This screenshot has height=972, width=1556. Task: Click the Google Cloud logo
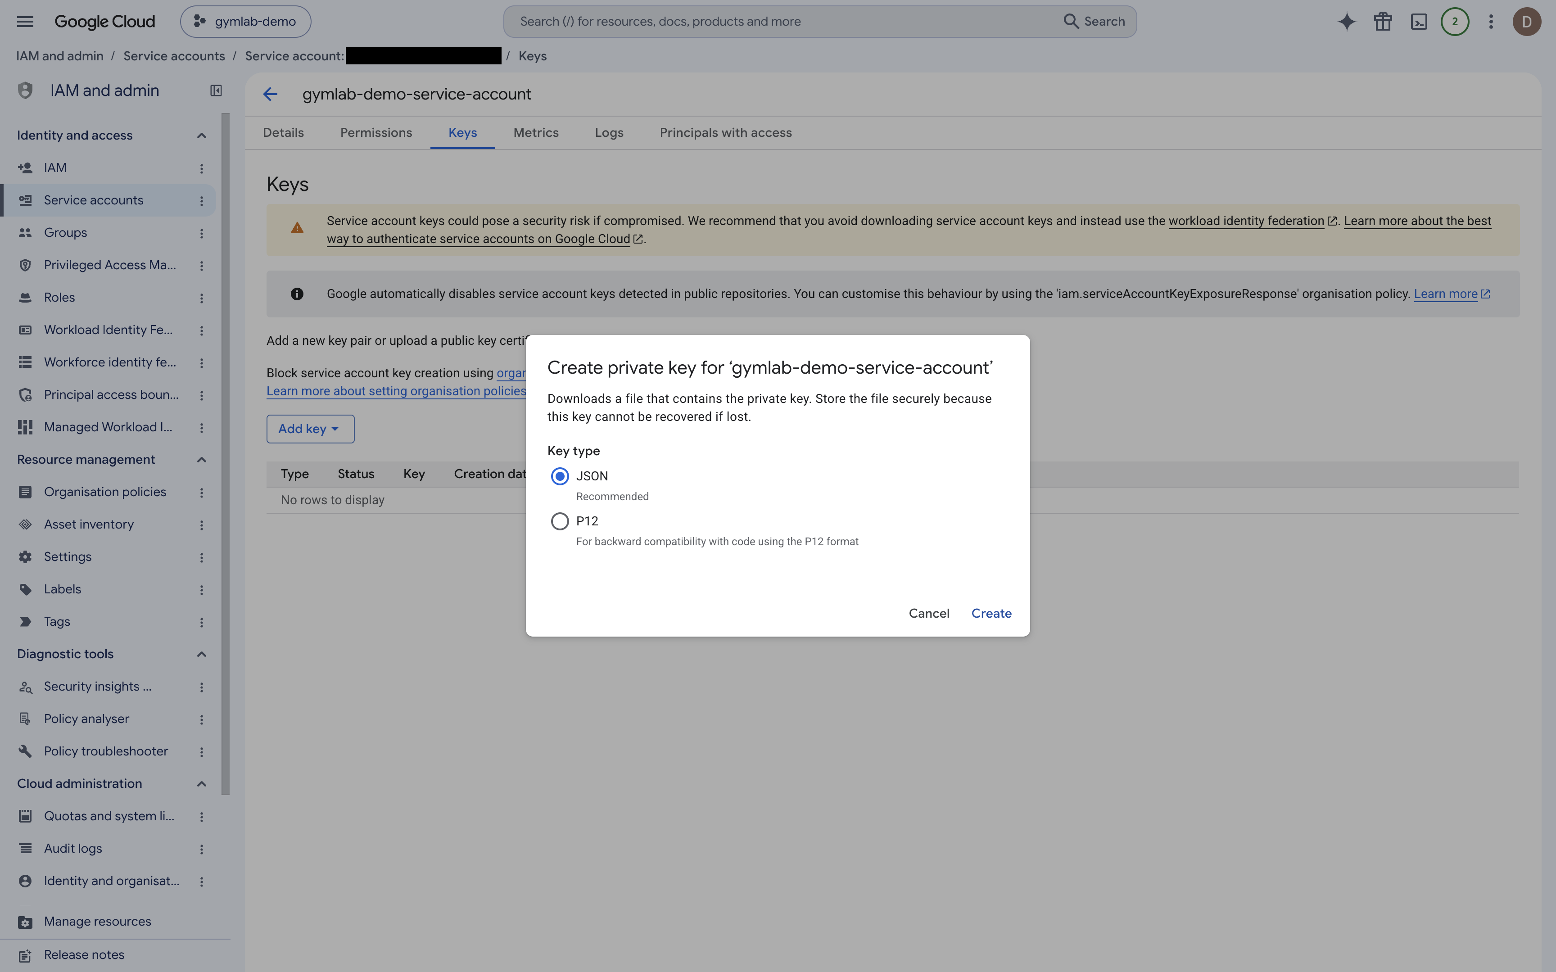(x=105, y=21)
